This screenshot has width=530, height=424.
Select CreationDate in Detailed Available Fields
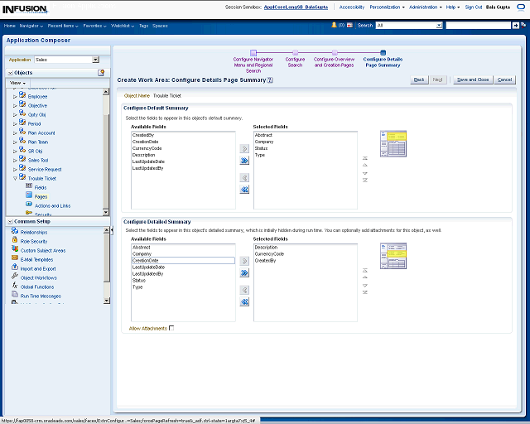pos(146,260)
